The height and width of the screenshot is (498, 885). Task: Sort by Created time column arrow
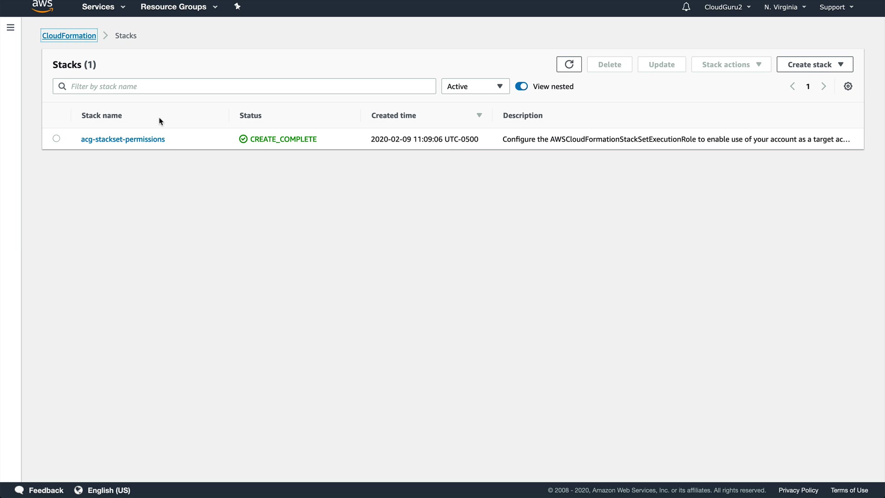coord(479,115)
